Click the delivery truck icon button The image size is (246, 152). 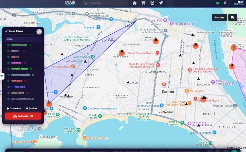point(233,18)
